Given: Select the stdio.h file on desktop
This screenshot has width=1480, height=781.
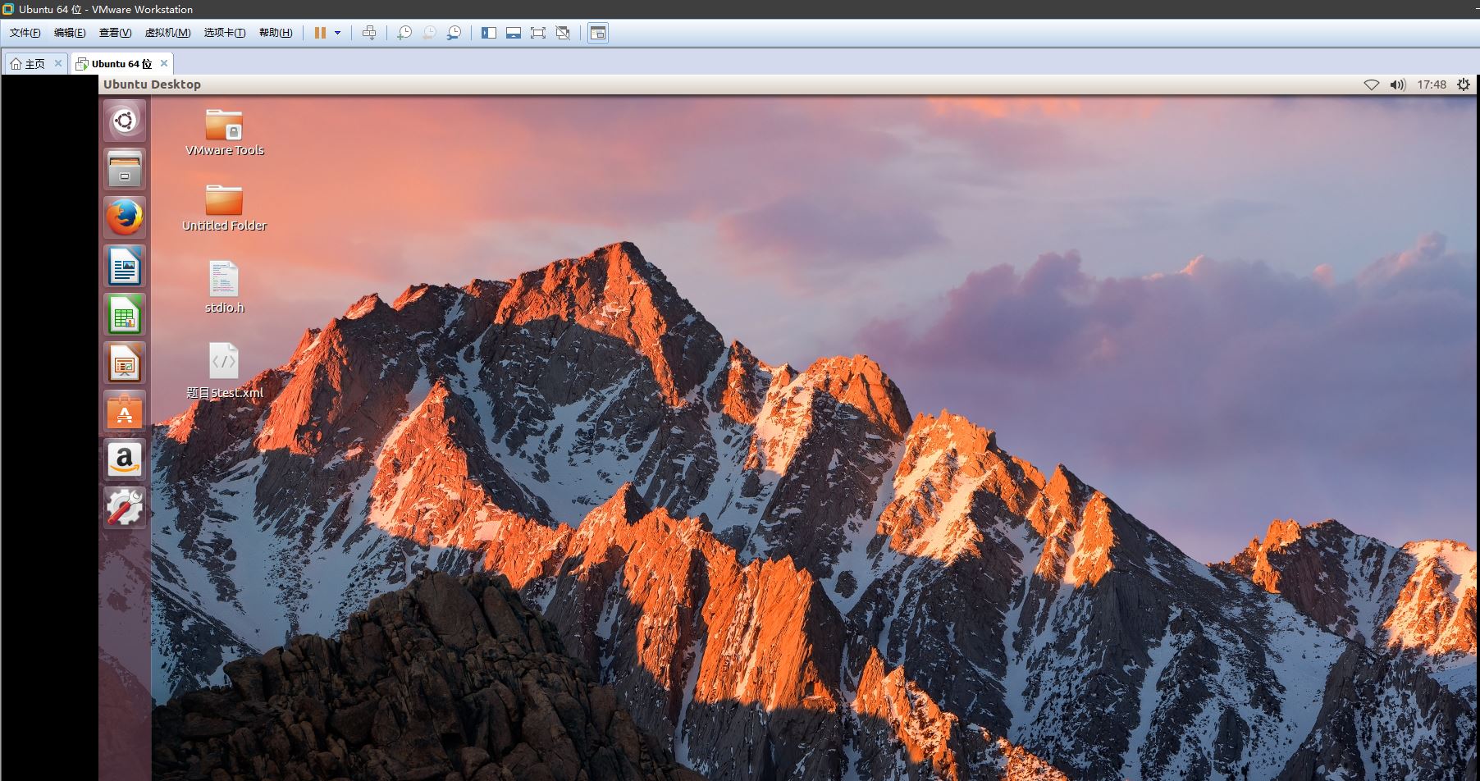Looking at the screenshot, I should (224, 287).
